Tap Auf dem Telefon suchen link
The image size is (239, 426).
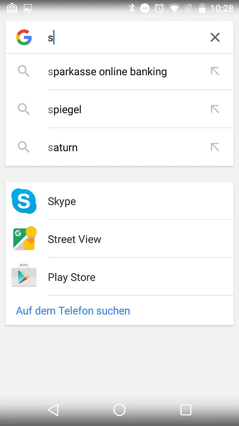[73, 311]
